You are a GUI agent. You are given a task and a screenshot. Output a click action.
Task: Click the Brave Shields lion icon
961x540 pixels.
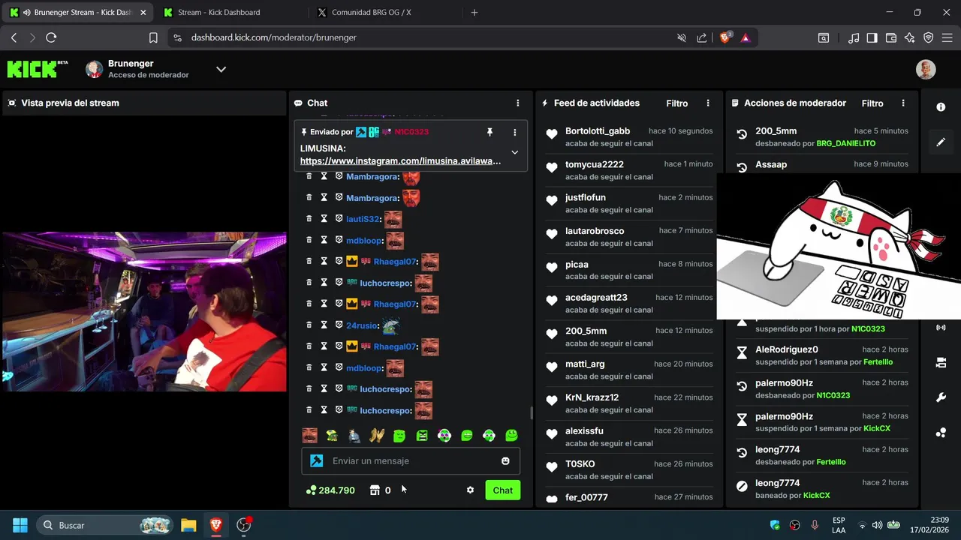click(725, 37)
